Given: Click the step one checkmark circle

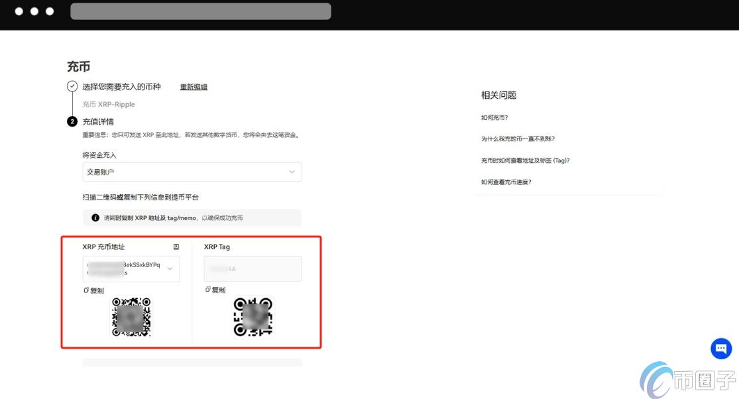Looking at the screenshot, I should [x=72, y=86].
